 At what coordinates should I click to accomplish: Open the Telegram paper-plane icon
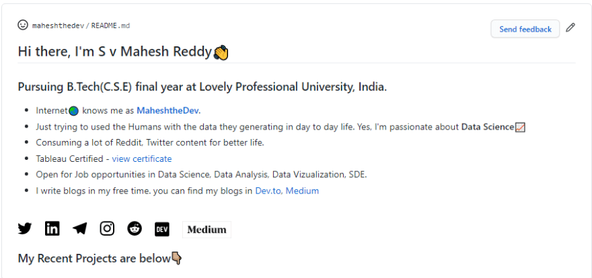[79, 229]
